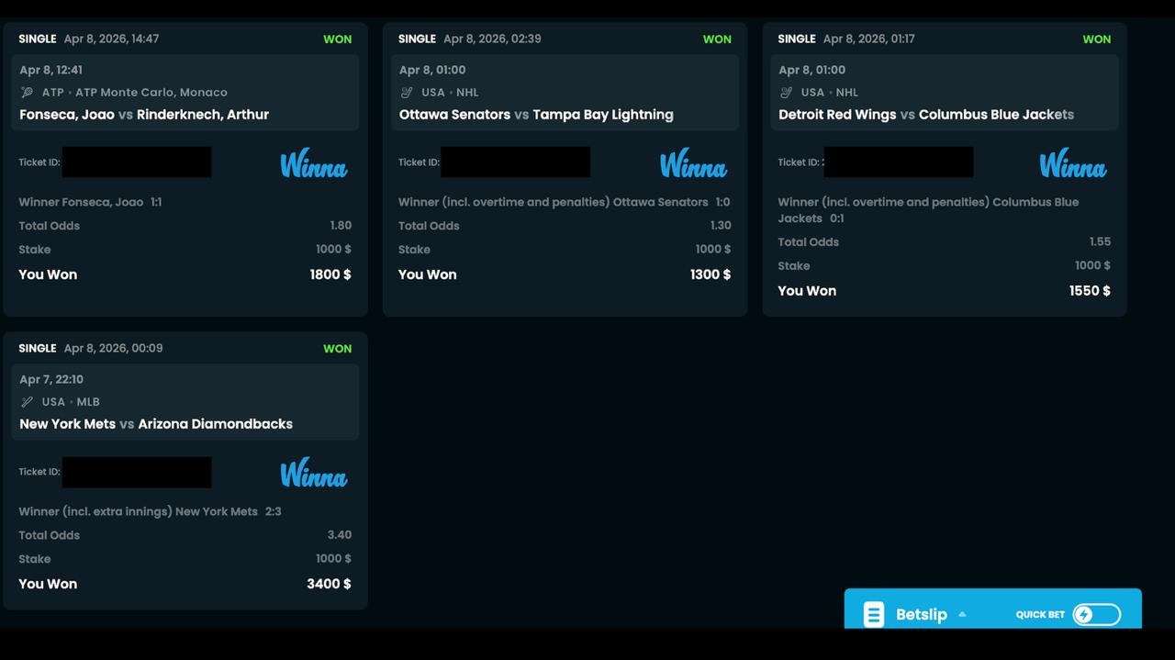The image size is (1175, 660).
Task: Click hockey icon in Ottawa Senators ticket
Action: point(407,93)
